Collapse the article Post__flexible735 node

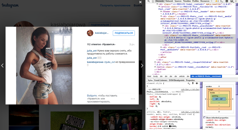pyautogui.click(x=159, y=7)
